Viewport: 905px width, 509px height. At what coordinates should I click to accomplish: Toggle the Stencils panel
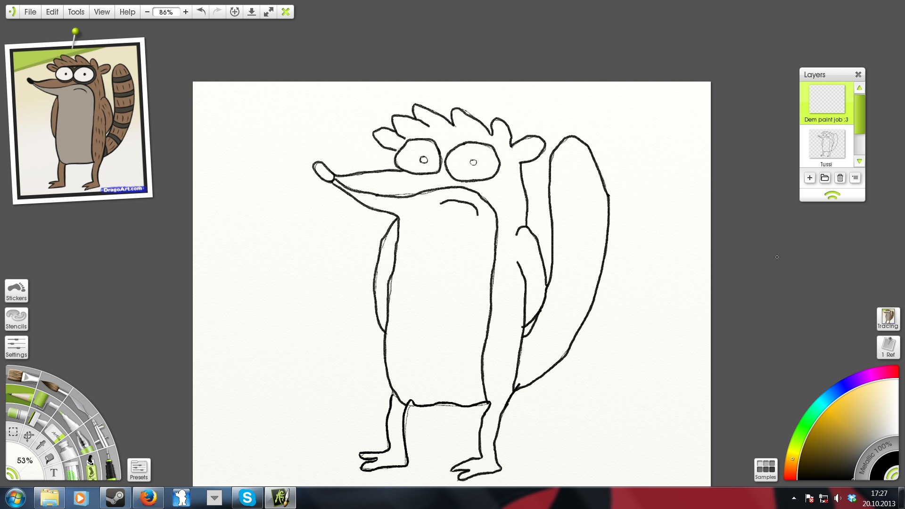point(16,319)
